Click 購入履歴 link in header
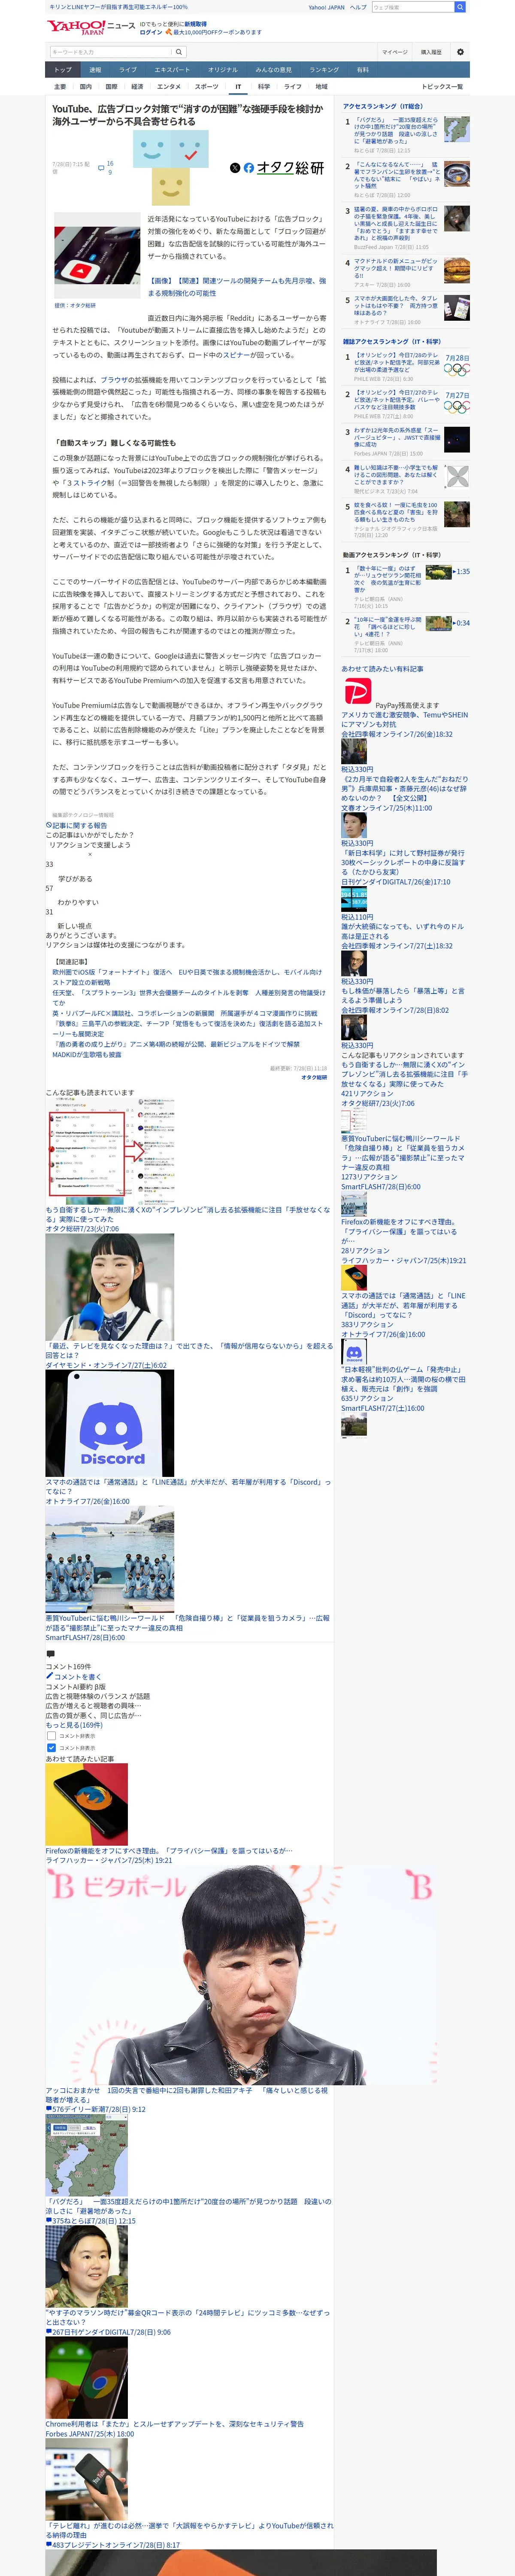The height and width of the screenshot is (2576, 515). click(431, 52)
